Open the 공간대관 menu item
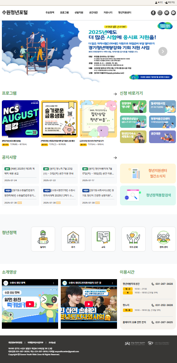Screen dimensions: 177x363 click(x=94, y=13)
